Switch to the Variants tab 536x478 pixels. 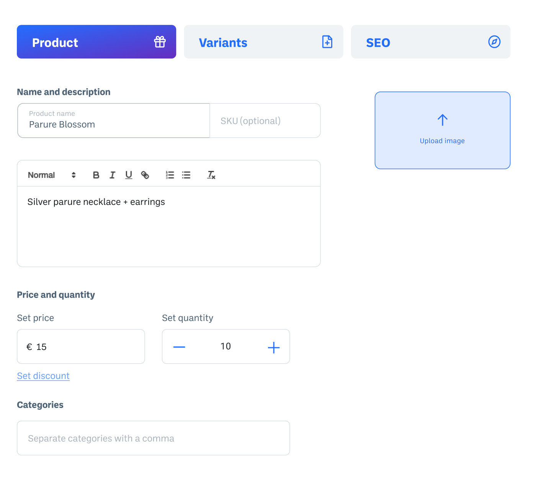click(x=263, y=42)
